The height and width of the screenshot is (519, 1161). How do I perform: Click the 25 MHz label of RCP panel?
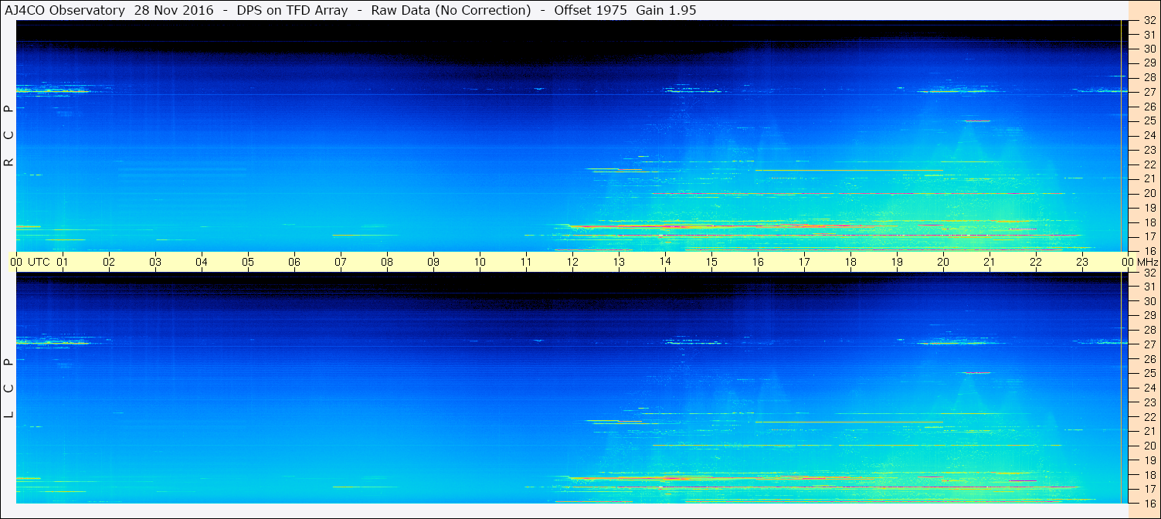click(x=1149, y=120)
